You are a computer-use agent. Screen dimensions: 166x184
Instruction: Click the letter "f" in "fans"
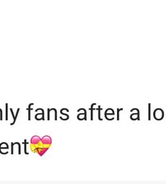tap(30, 112)
